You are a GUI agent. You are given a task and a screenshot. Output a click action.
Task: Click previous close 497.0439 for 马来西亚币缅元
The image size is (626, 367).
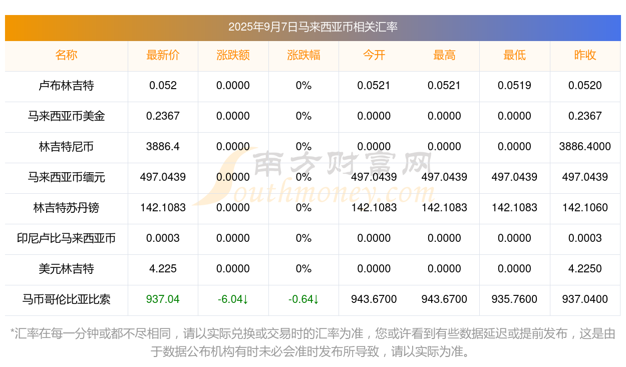(x=585, y=177)
